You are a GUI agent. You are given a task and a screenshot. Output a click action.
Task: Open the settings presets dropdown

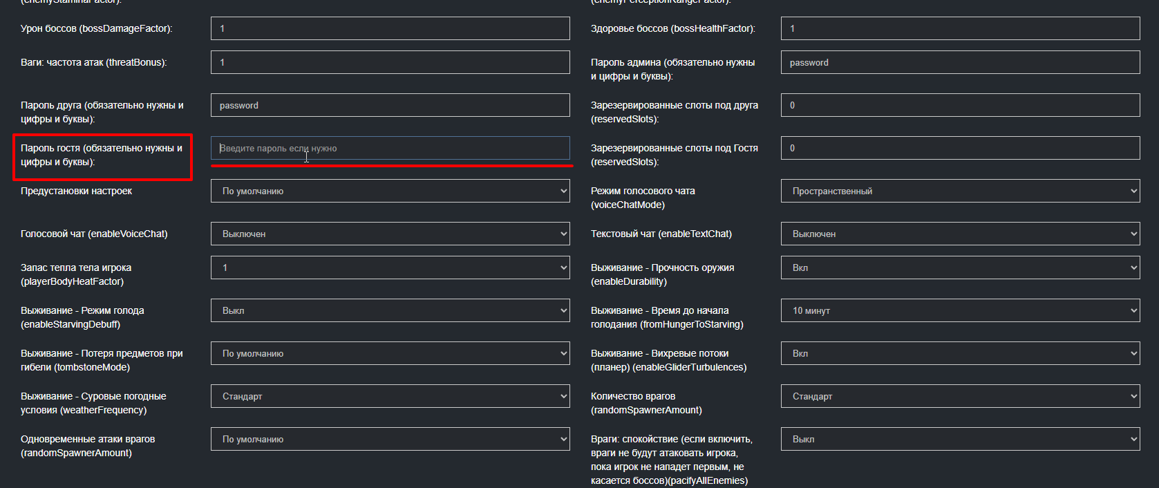(390, 191)
